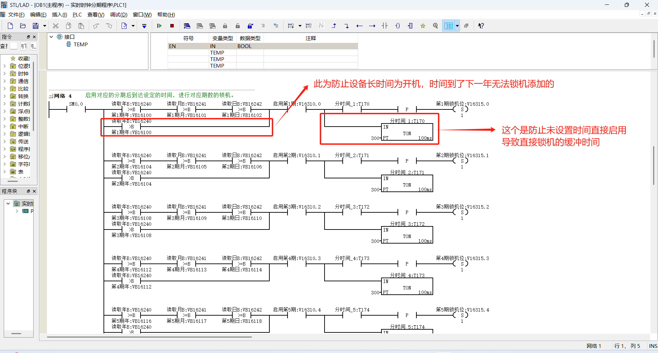The width and height of the screenshot is (658, 353).
Task: Expand the 传送 instruction folder
Action: (4, 142)
